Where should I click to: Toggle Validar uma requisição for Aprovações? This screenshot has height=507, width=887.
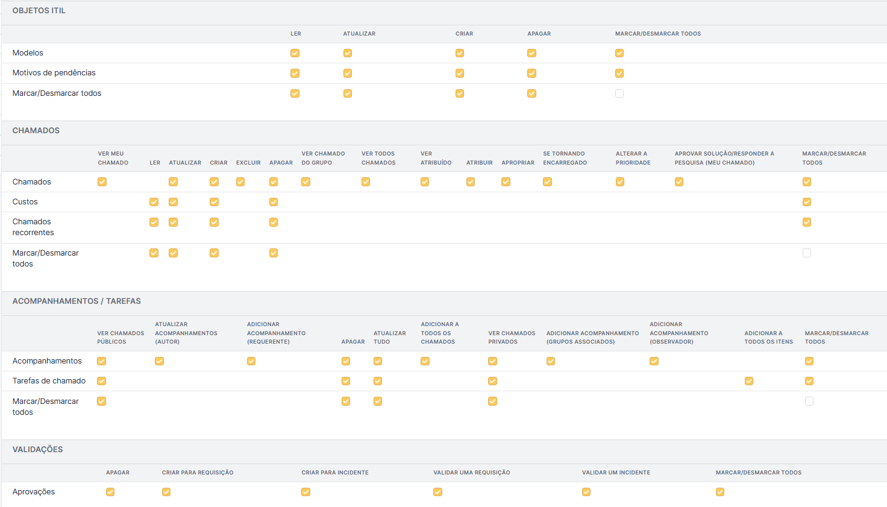tap(438, 492)
